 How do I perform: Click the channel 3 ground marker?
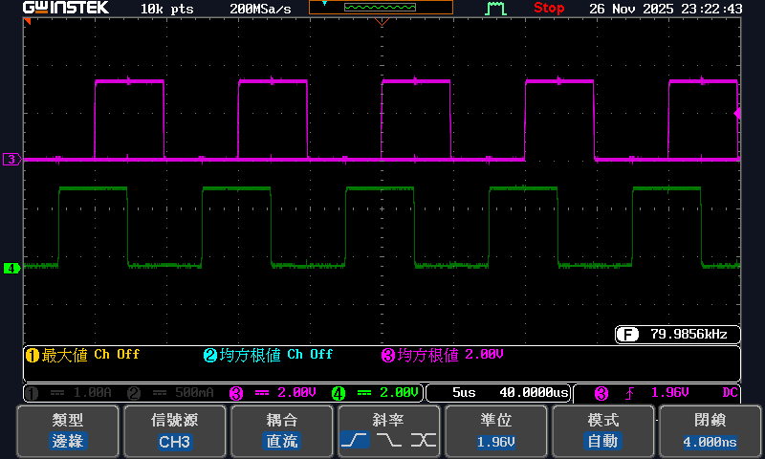pos(11,159)
